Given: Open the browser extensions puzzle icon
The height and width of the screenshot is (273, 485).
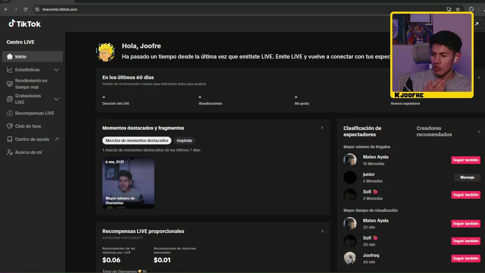Looking at the screenshot, I should coord(472,9).
